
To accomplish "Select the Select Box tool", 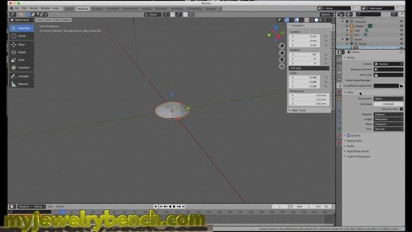I will 21,28.
